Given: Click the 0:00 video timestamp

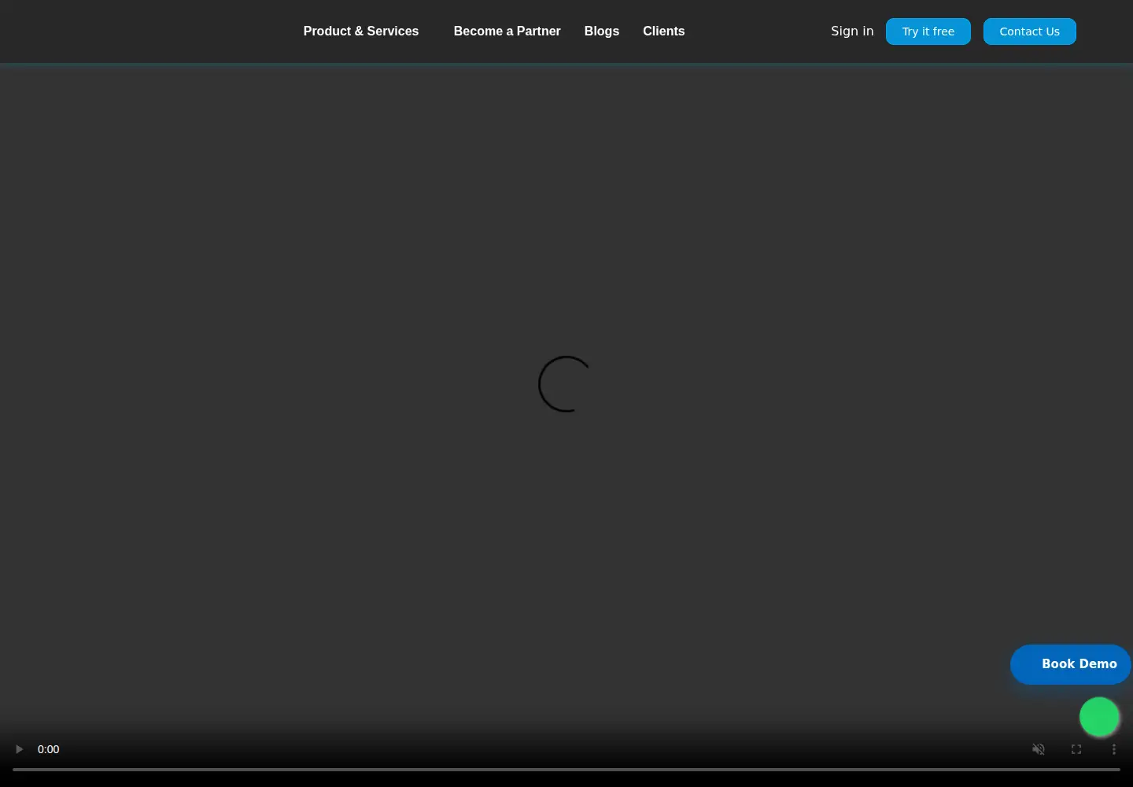Looking at the screenshot, I should [49, 749].
